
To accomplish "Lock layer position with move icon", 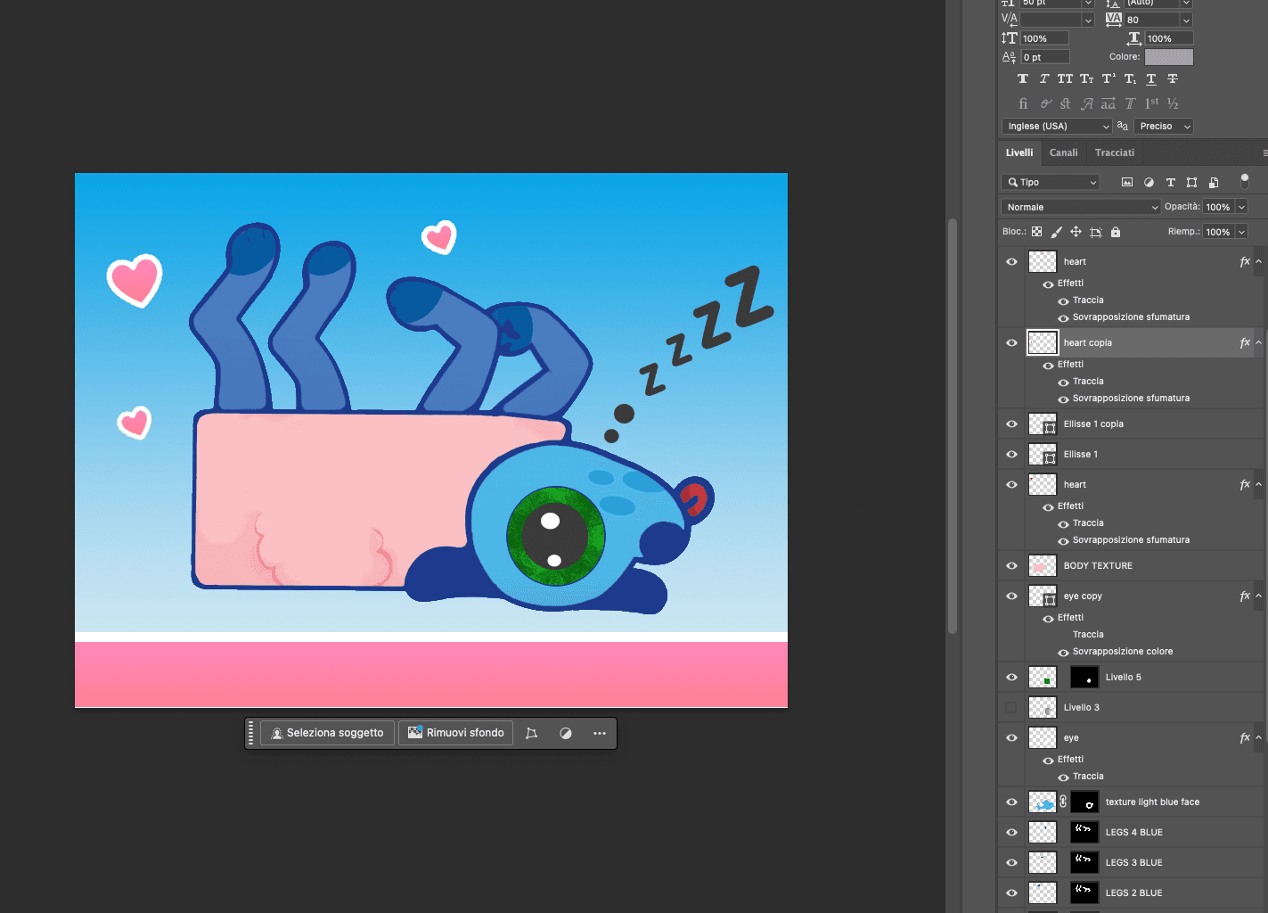I will (1076, 232).
